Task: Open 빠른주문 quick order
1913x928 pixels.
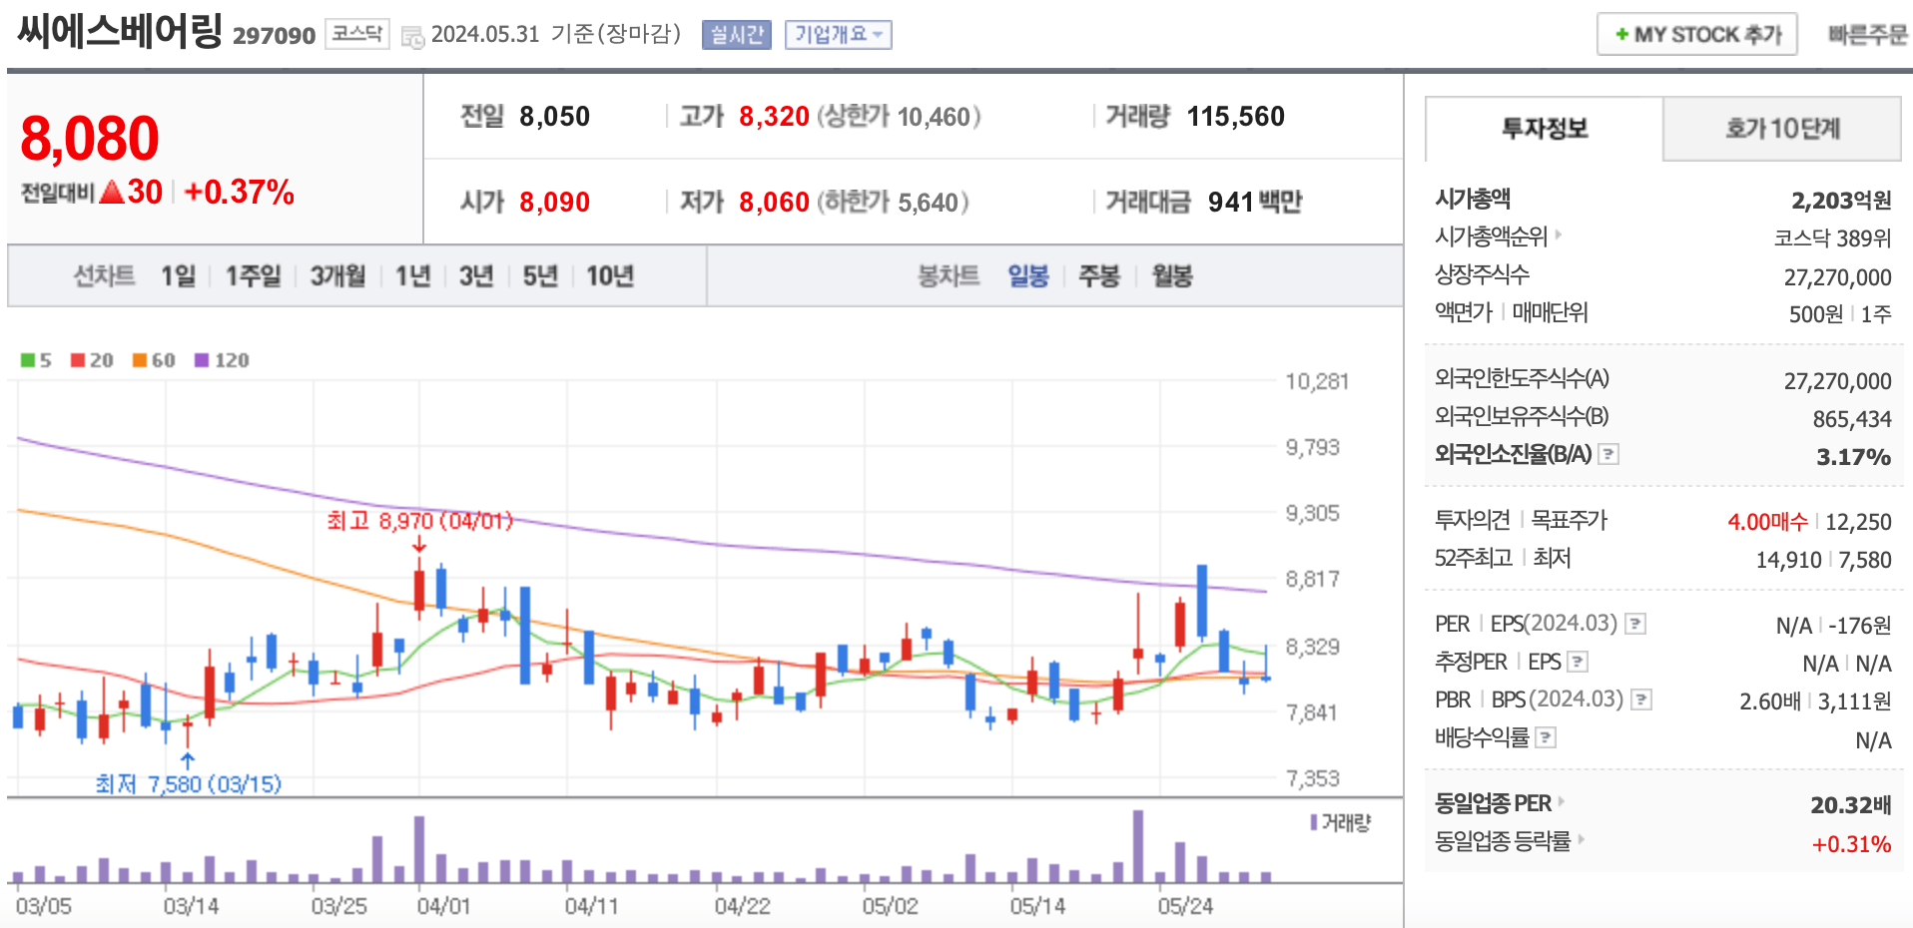Action: tap(1867, 35)
